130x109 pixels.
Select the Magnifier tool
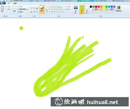pos(37,12)
